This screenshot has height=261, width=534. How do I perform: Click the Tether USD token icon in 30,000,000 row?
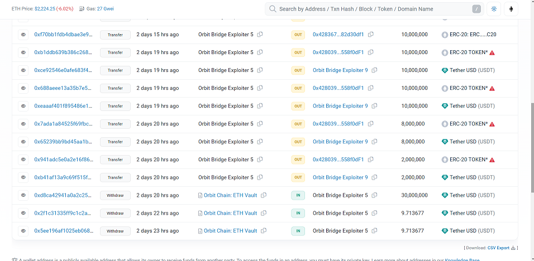click(x=445, y=195)
